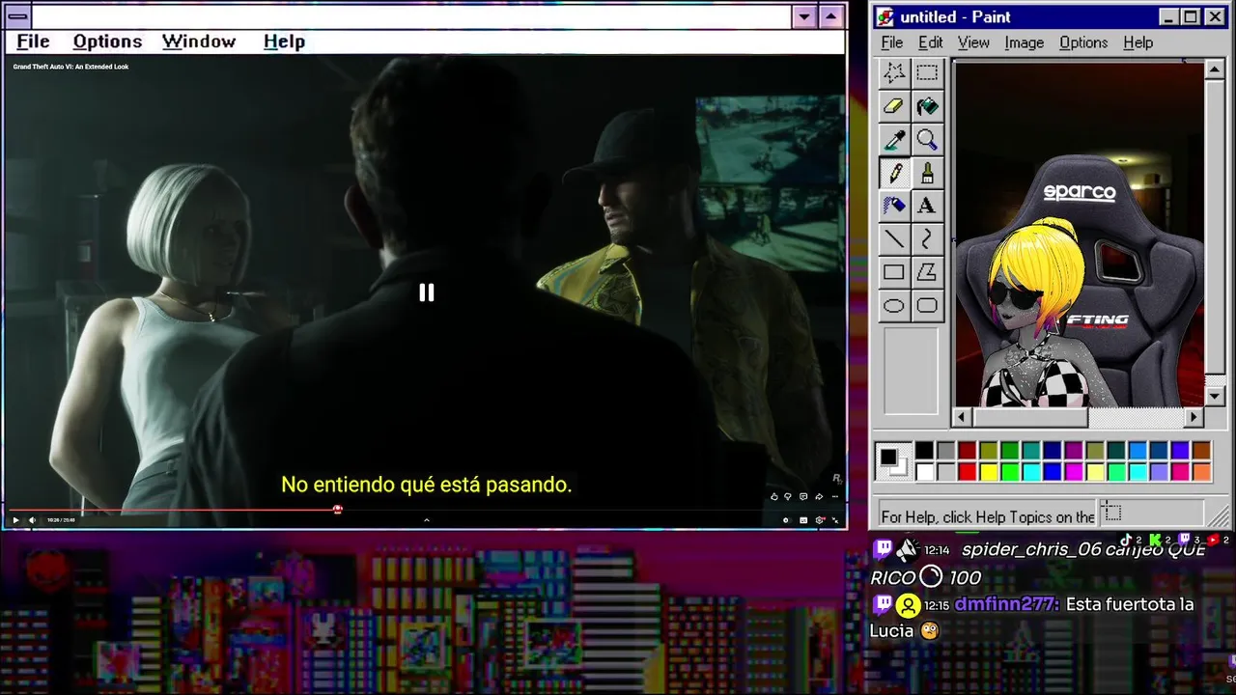Viewport: 1236px width, 695px height.
Task: Open Paint's Edit menu
Action: 931,42
